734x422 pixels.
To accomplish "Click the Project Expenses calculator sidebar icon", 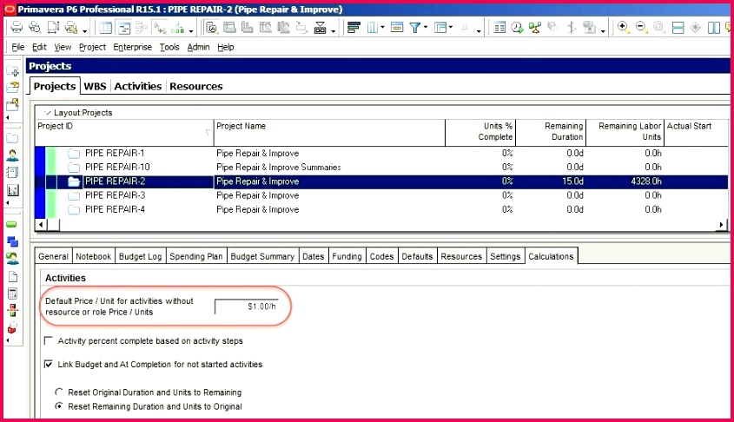I will 13,293.
